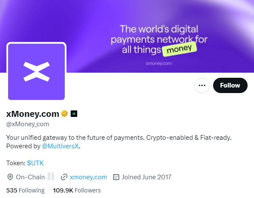
Task: View the 109.9K Followers list
Action: (77, 190)
